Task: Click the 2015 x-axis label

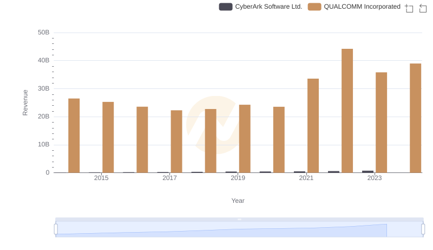Action: pos(101,178)
